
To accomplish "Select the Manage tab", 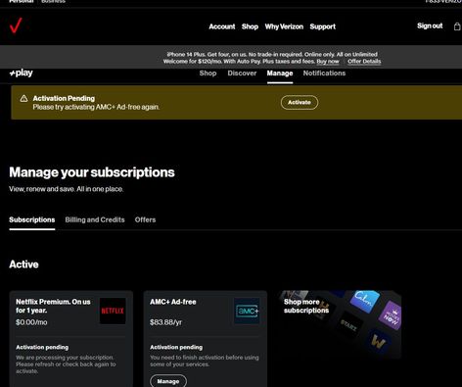I will [x=280, y=73].
